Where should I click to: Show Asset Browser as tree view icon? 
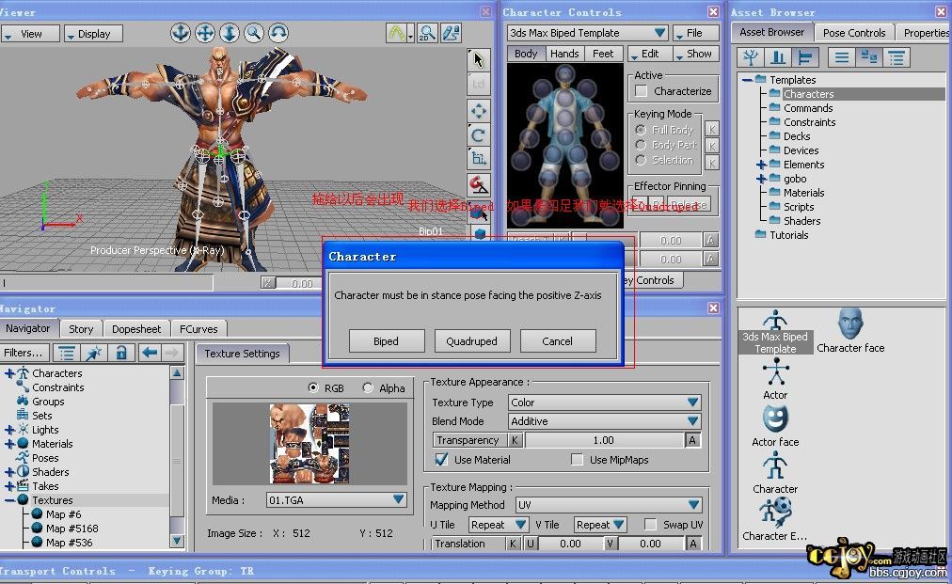pyautogui.click(x=751, y=57)
